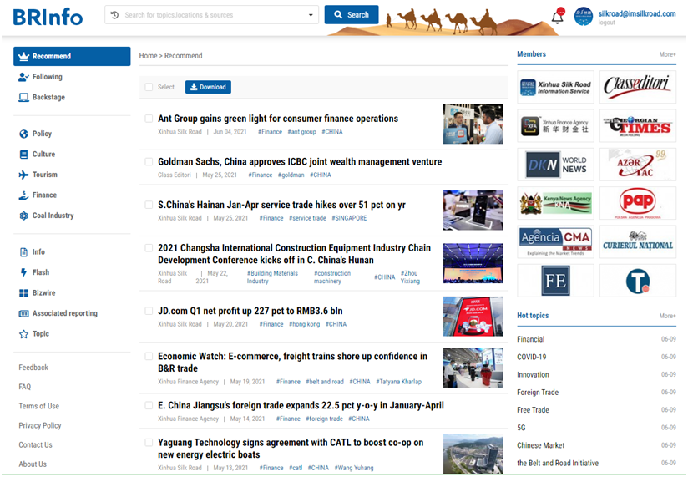This screenshot has width=688, height=477.
Task: Tick the JD.com article checkbox
Action: (149, 311)
